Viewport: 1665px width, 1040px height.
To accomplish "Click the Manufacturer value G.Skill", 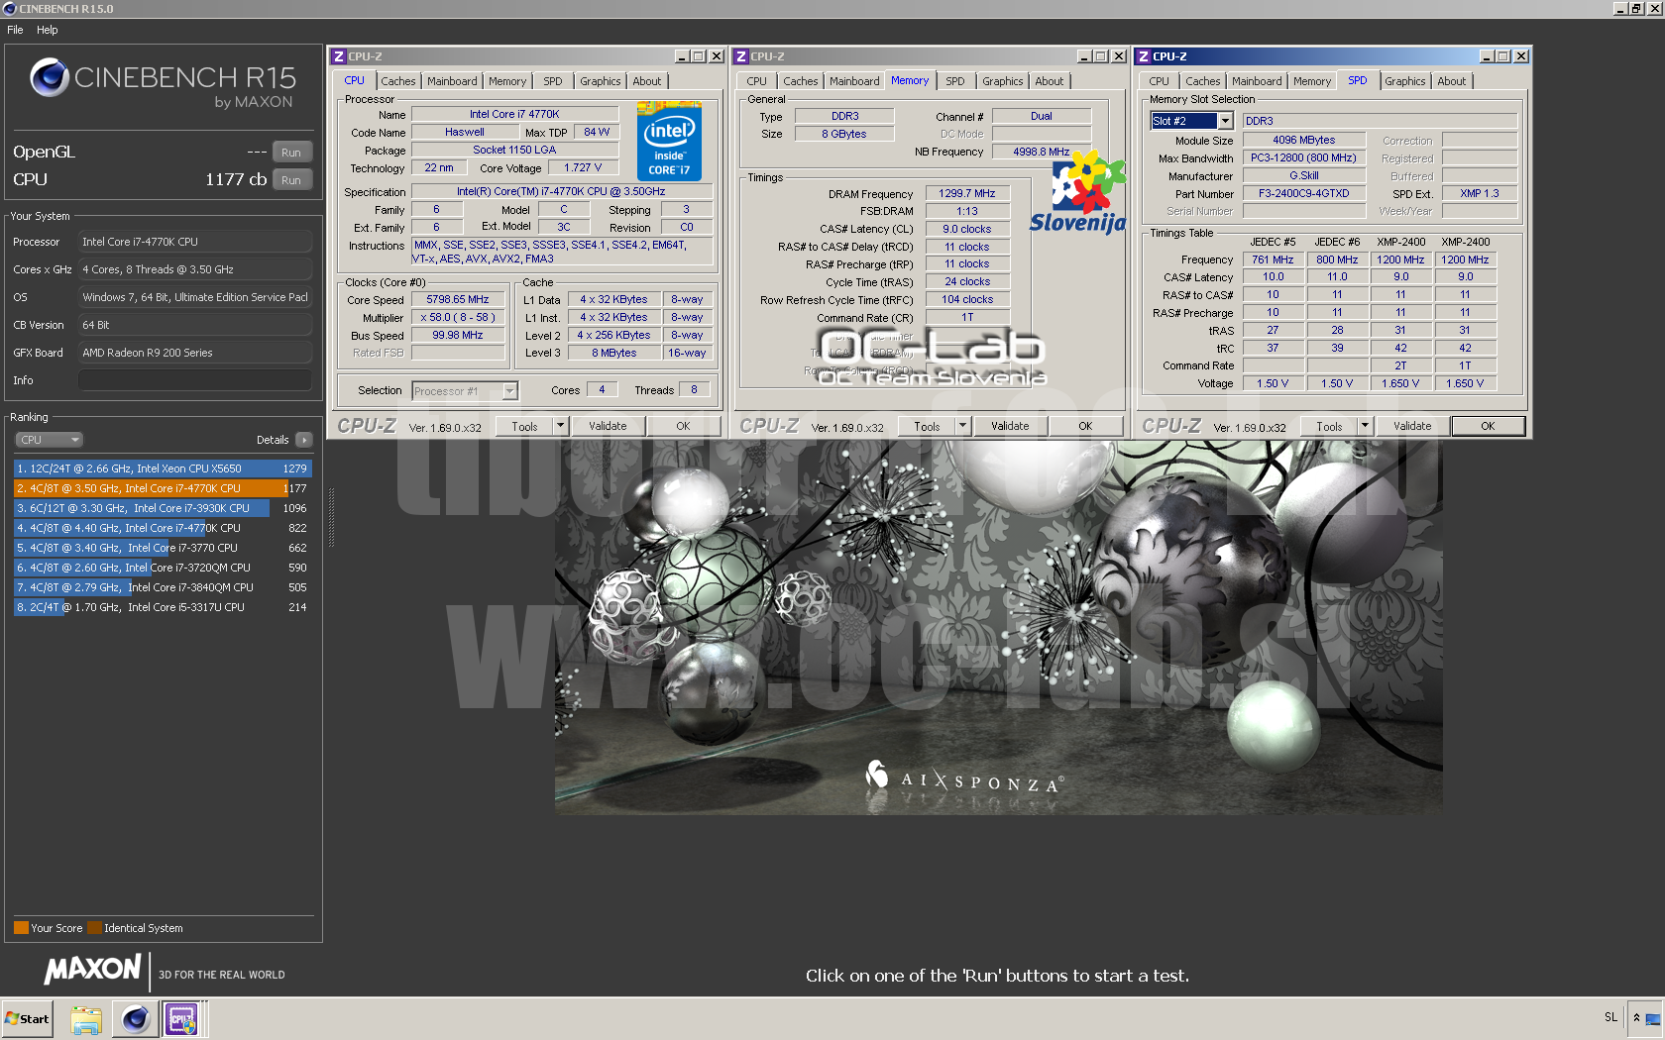I will 1304,175.
